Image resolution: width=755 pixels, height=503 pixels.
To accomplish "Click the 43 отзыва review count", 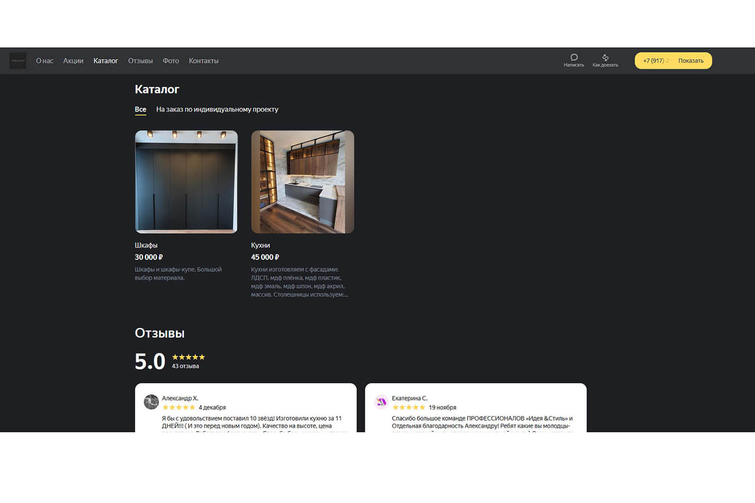I will 185,366.
